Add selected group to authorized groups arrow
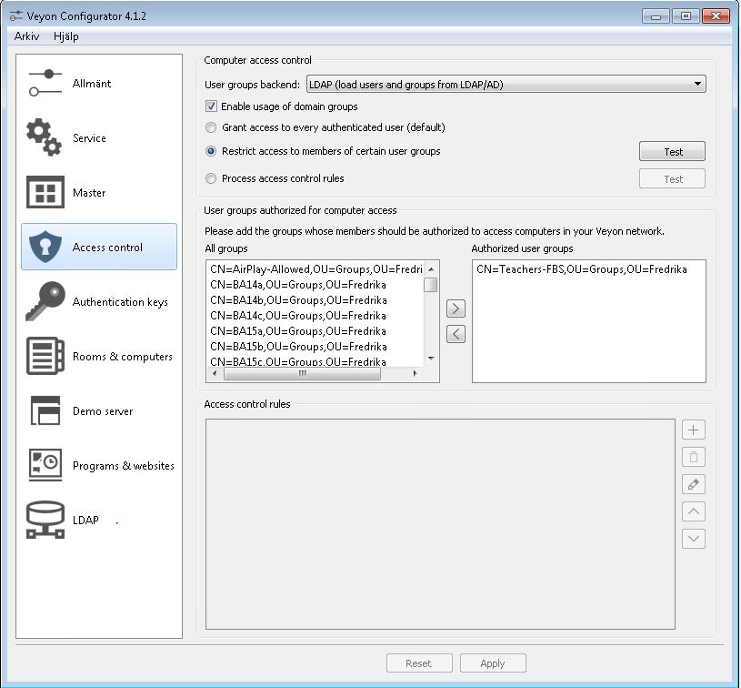The image size is (741, 688). [456, 309]
